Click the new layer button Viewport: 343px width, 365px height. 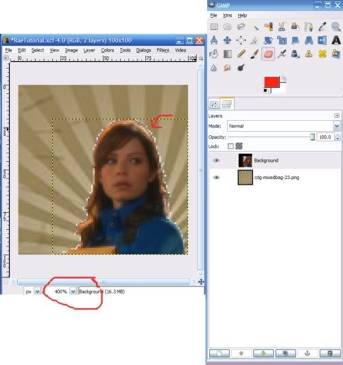tap(220, 353)
